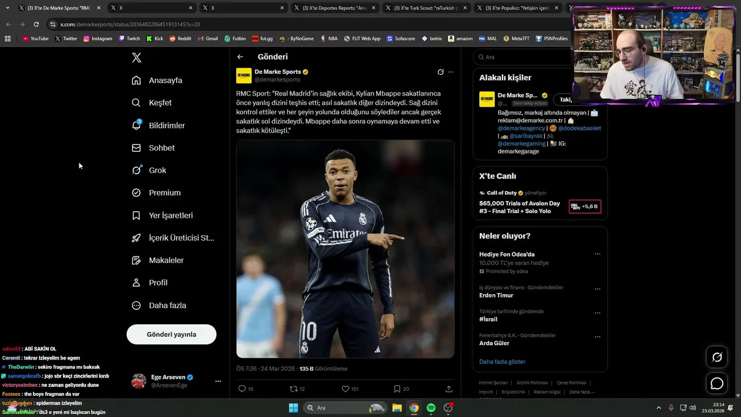Viewport: 741px width, 417px height.
Task: Open Sohbet messages
Action: pos(153,148)
